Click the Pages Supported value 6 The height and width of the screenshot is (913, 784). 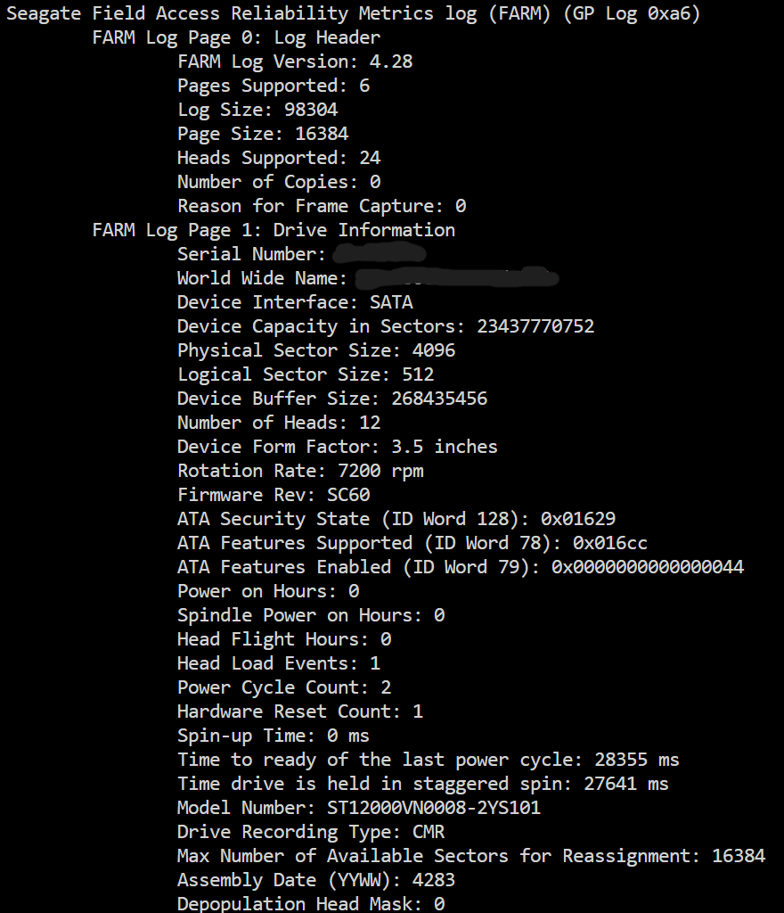click(x=364, y=86)
